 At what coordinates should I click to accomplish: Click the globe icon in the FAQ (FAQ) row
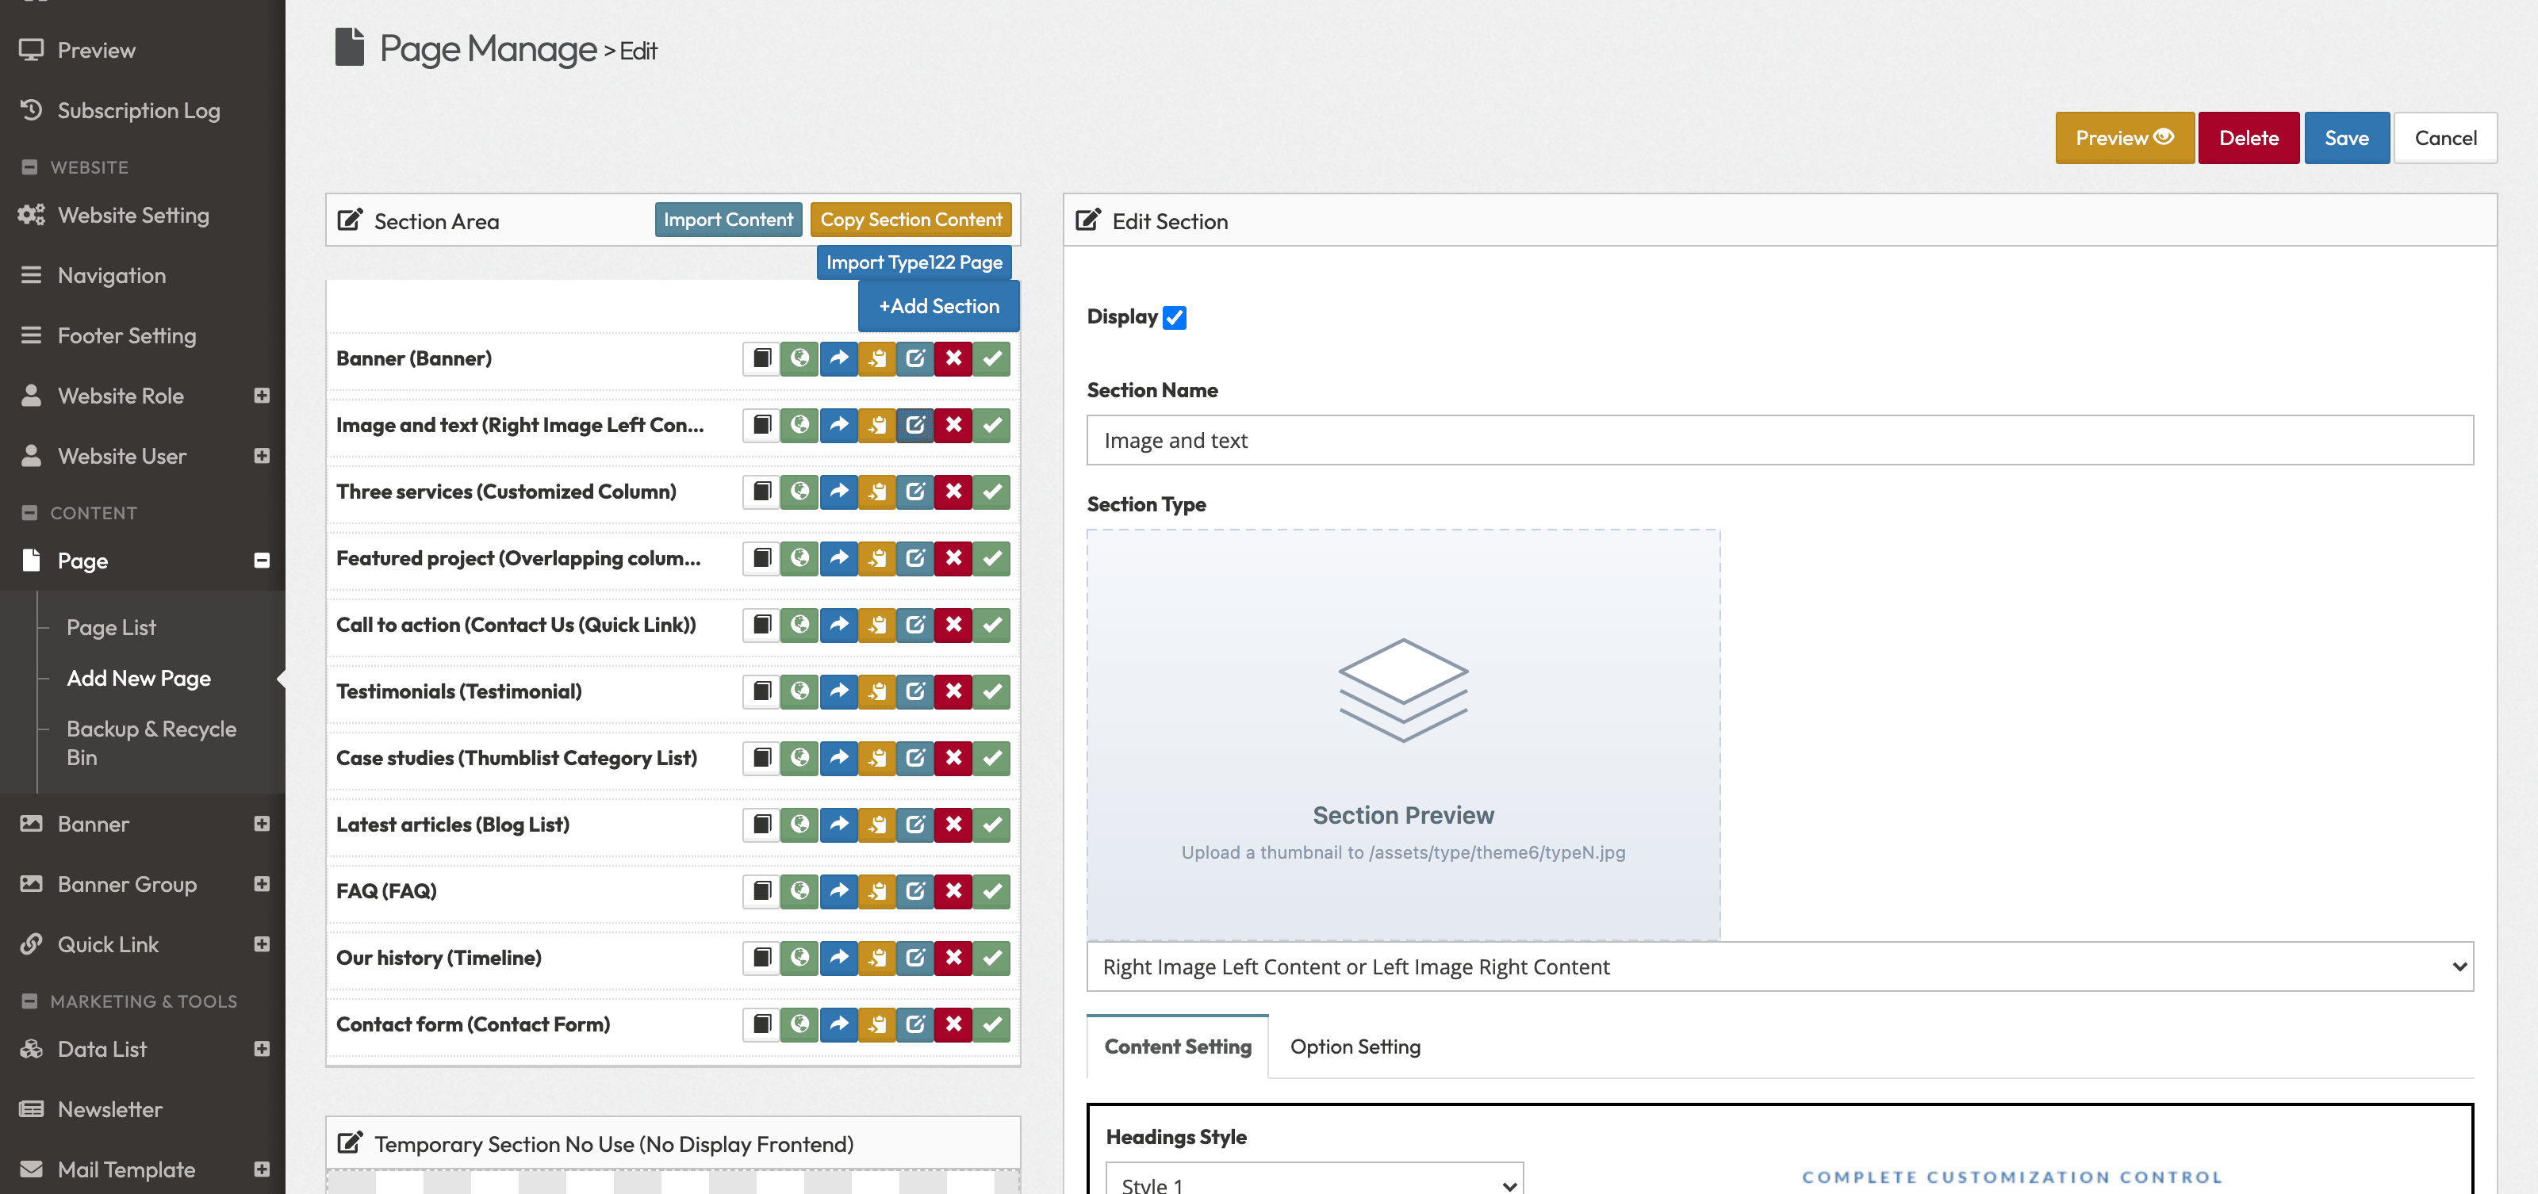pyautogui.click(x=800, y=892)
